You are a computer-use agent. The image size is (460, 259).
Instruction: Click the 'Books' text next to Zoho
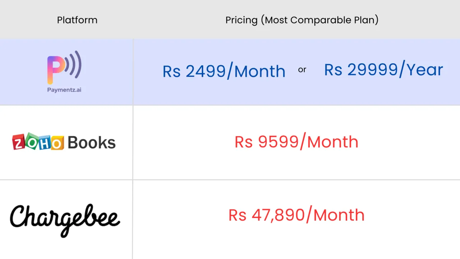92,143
